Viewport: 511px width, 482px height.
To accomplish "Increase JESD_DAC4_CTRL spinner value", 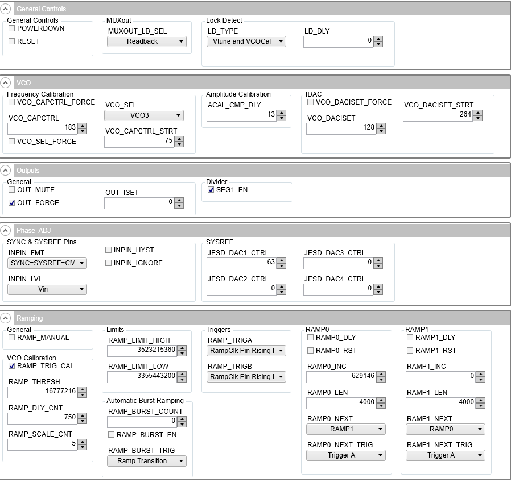I will click(x=378, y=286).
